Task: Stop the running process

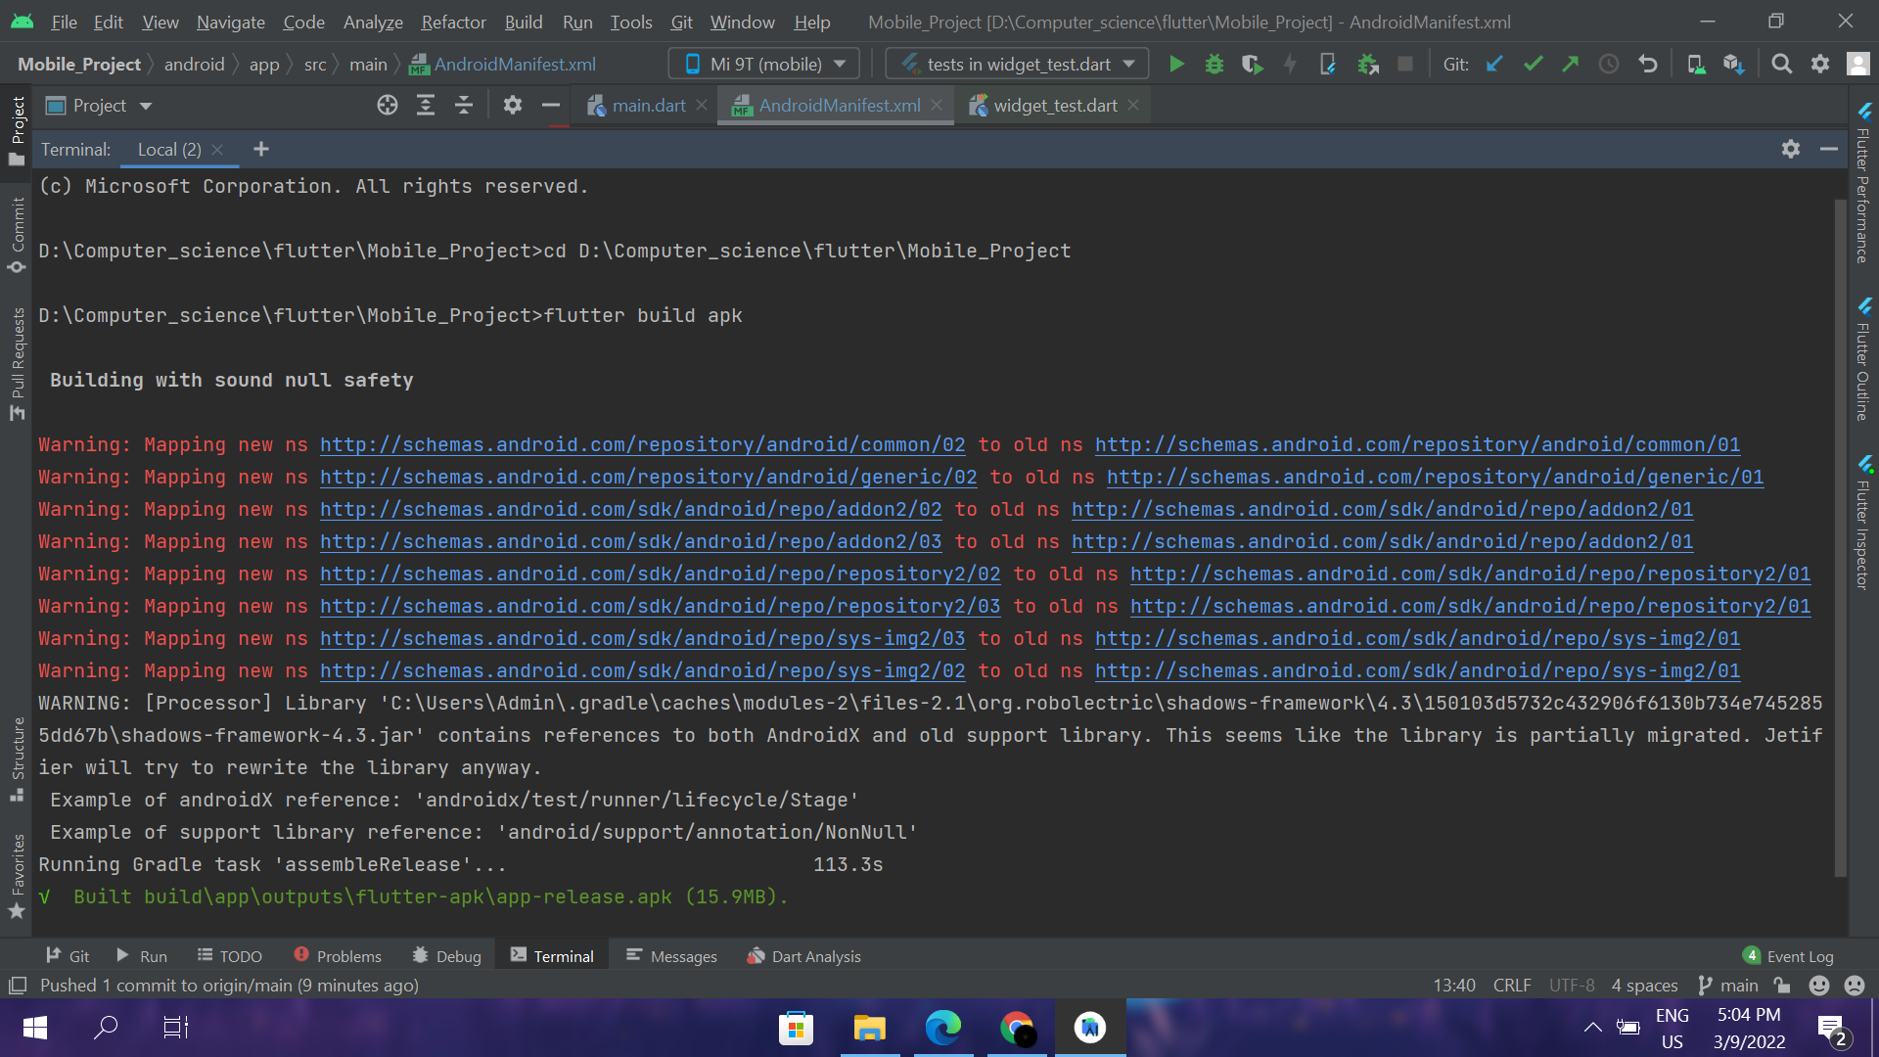Action: click(x=1405, y=65)
